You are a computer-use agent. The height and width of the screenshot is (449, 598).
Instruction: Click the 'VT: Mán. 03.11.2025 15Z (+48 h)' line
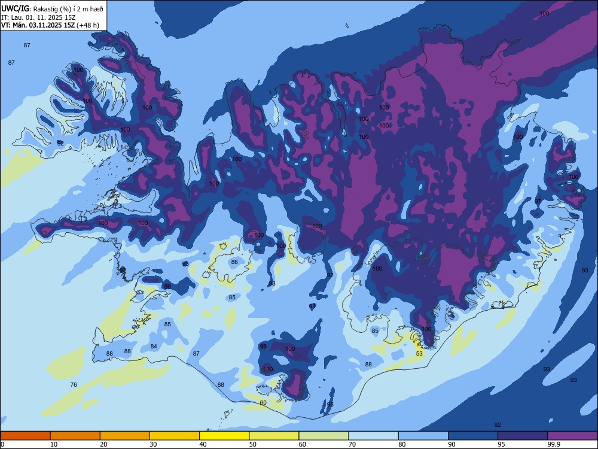coord(50,25)
